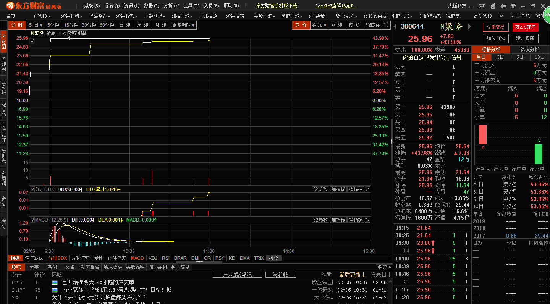Viewport: 550px width, 304px height.
Task: Open the 系统(S) menu
Action: coord(92,6)
